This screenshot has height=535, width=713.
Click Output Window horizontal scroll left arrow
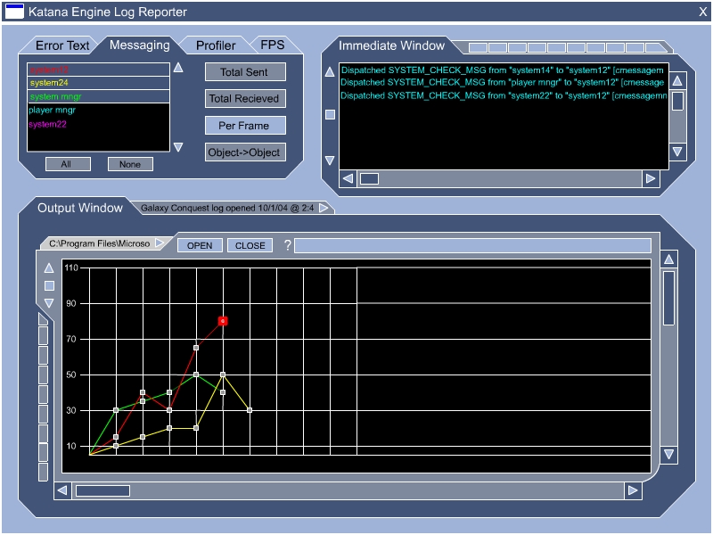(x=62, y=490)
